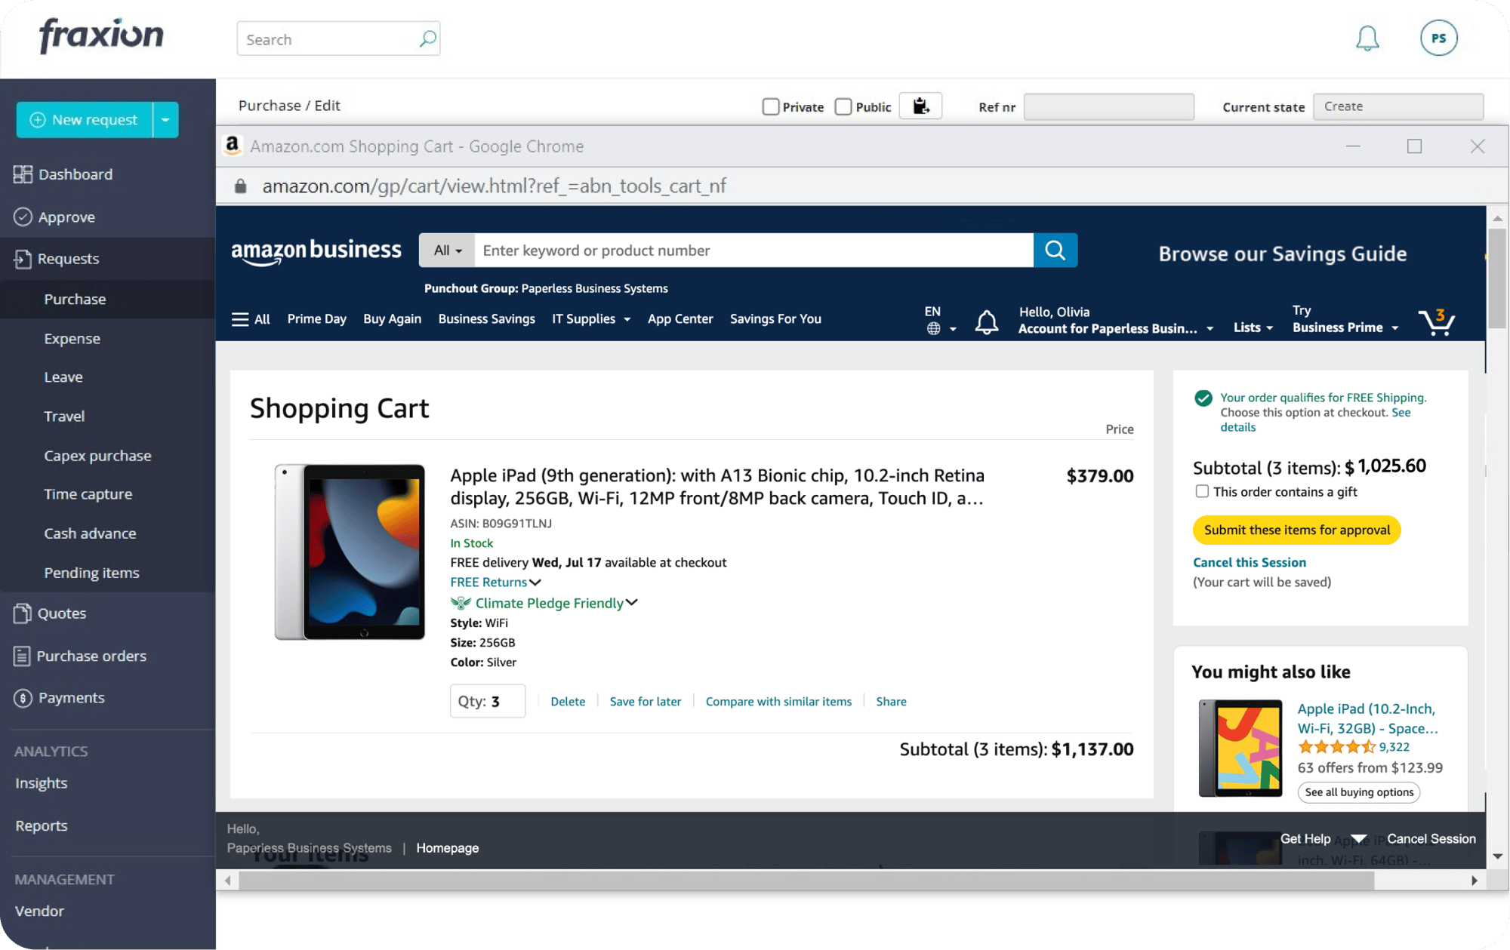Viewport: 1510px width, 950px height.
Task: Click Submit these items for approval
Action: tap(1296, 530)
